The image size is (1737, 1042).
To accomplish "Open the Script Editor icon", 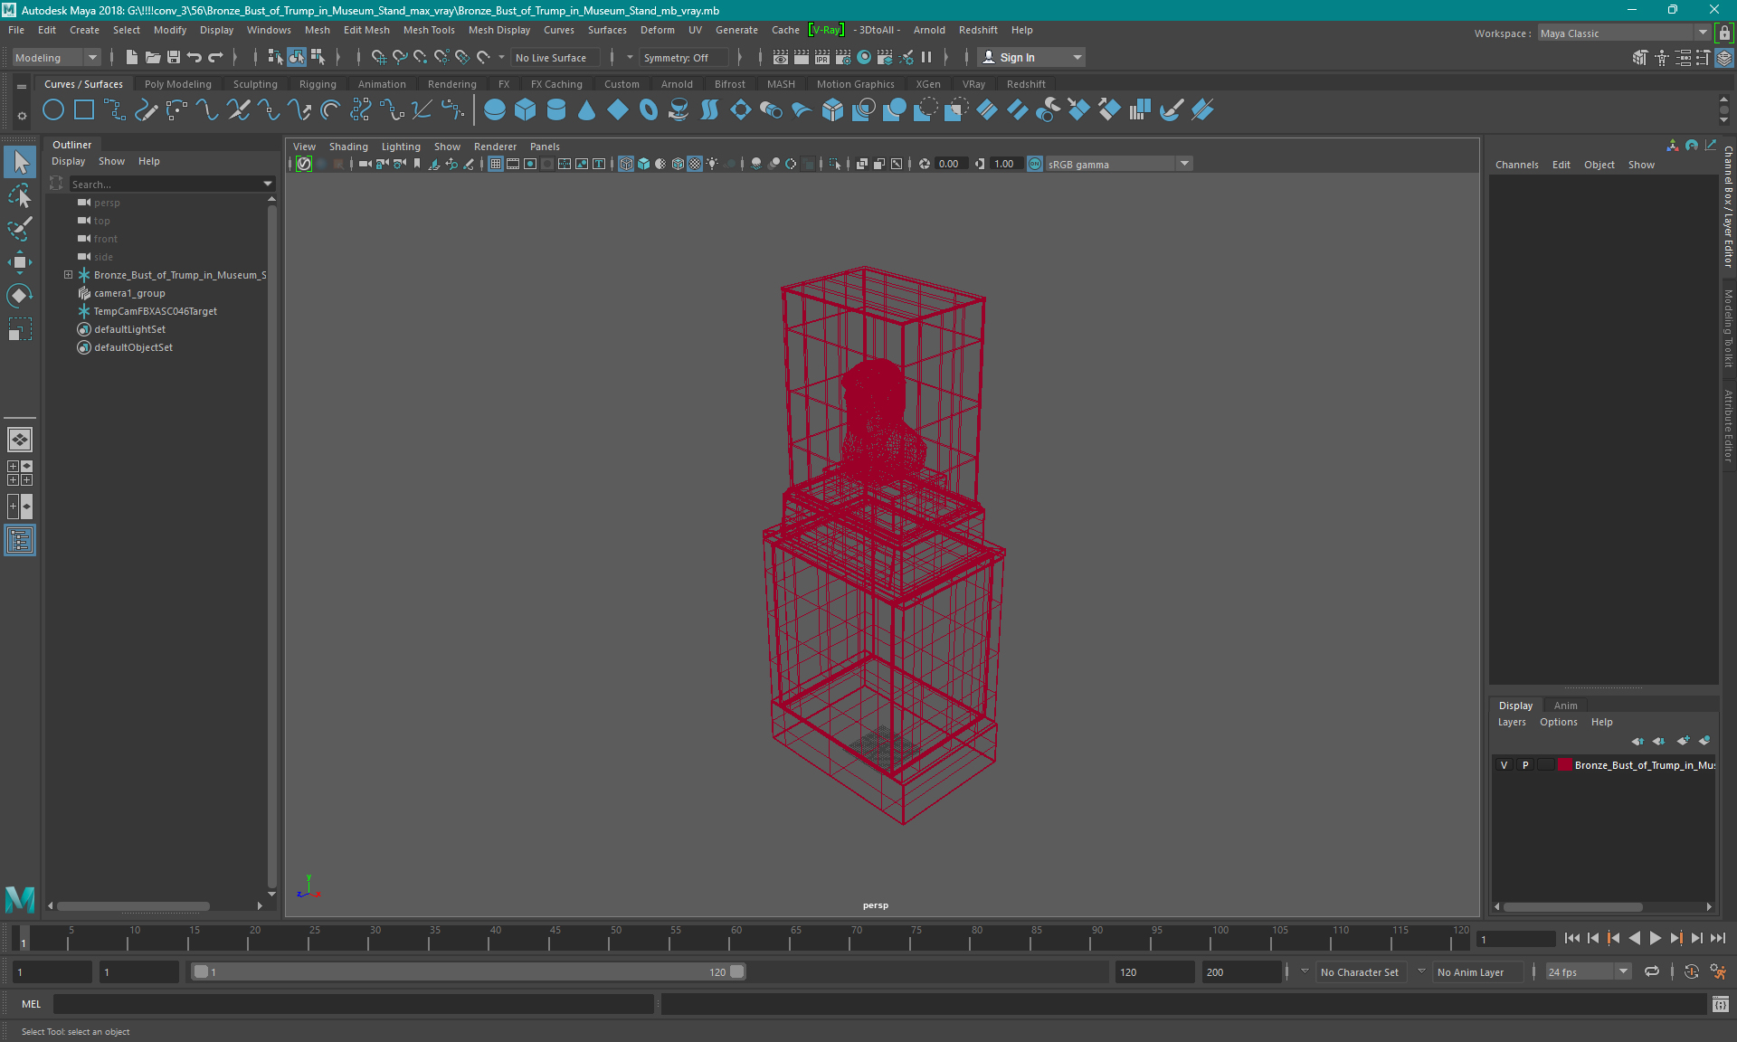I will point(1720,1004).
